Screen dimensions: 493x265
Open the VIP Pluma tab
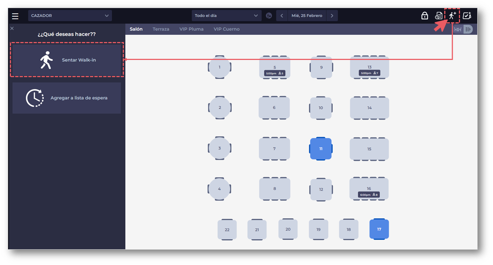[191, 29]
